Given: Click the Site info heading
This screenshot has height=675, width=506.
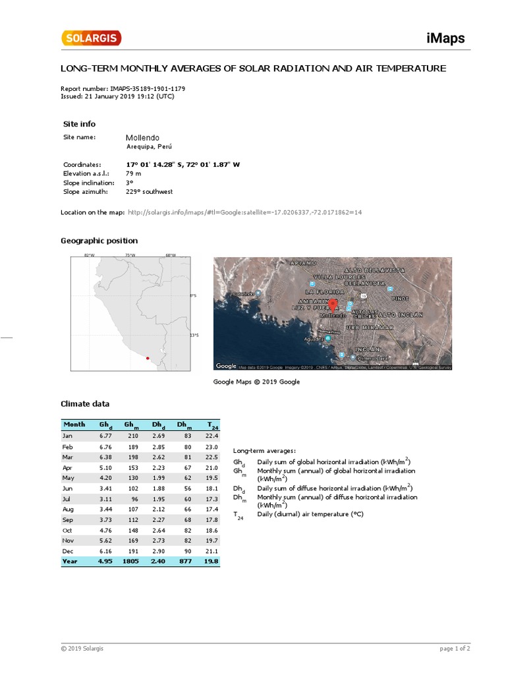Looking at the screenshot, I should tap(79, 124).
